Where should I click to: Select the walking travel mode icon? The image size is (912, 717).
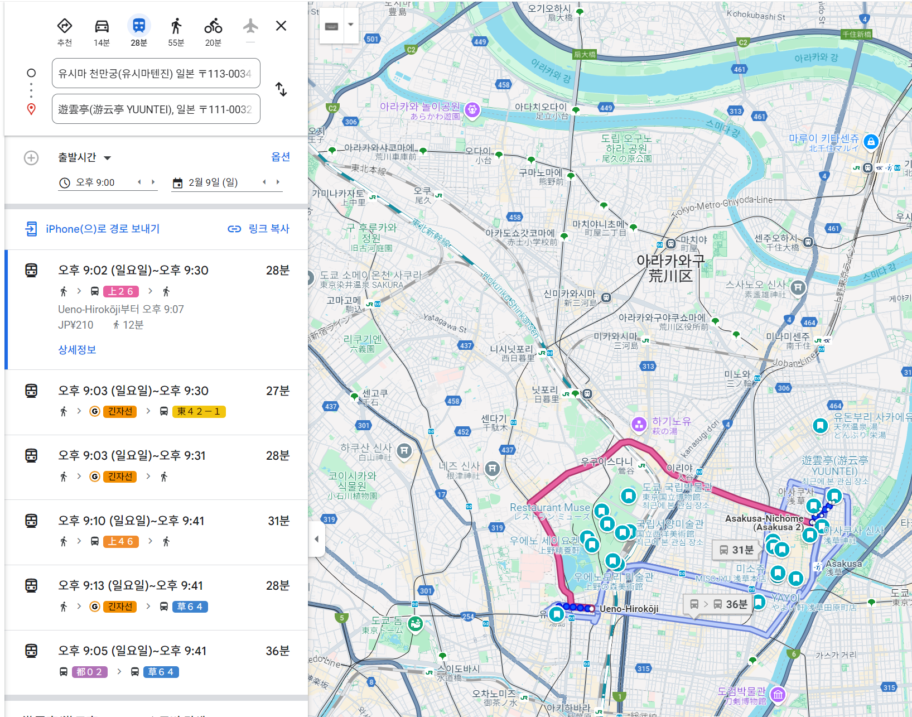tap(176, 26)
